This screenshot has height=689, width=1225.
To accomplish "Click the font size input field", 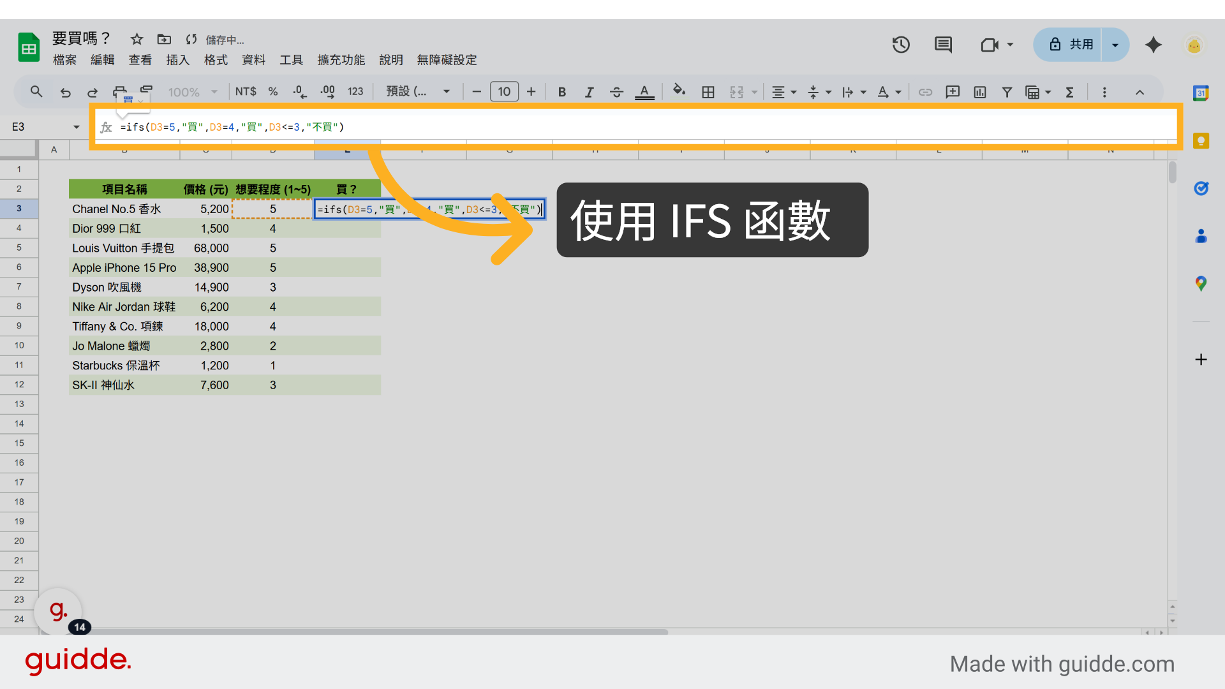I will pyautogui.click(x=504, y=92).
